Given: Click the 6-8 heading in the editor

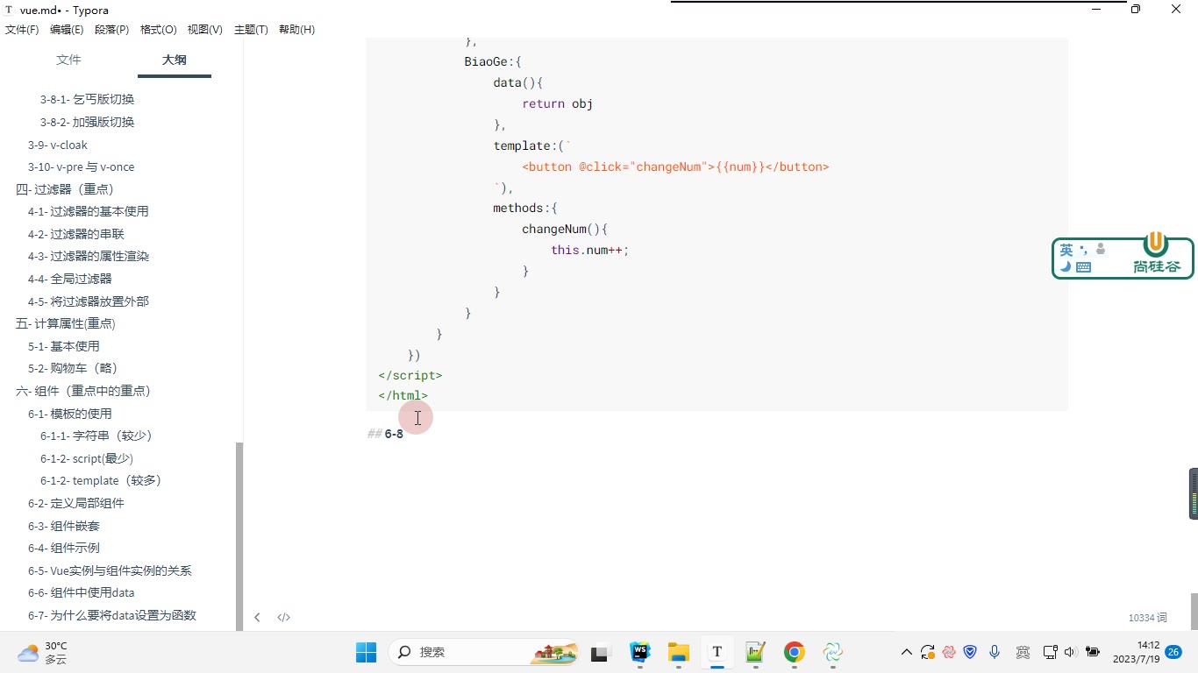Looking at the screenshot, I should (x=394, y=434).
